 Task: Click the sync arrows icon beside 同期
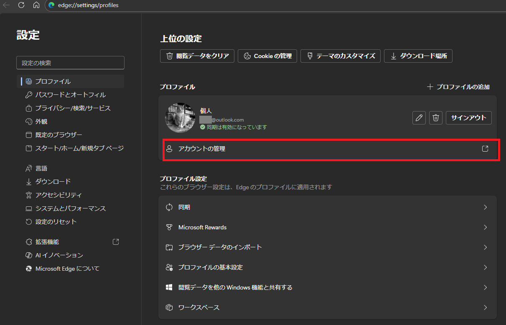click(x=169, y=207)
